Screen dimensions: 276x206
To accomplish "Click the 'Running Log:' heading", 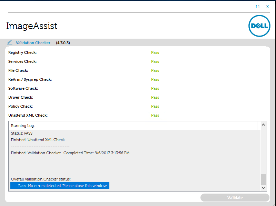I will click(23, 126).
